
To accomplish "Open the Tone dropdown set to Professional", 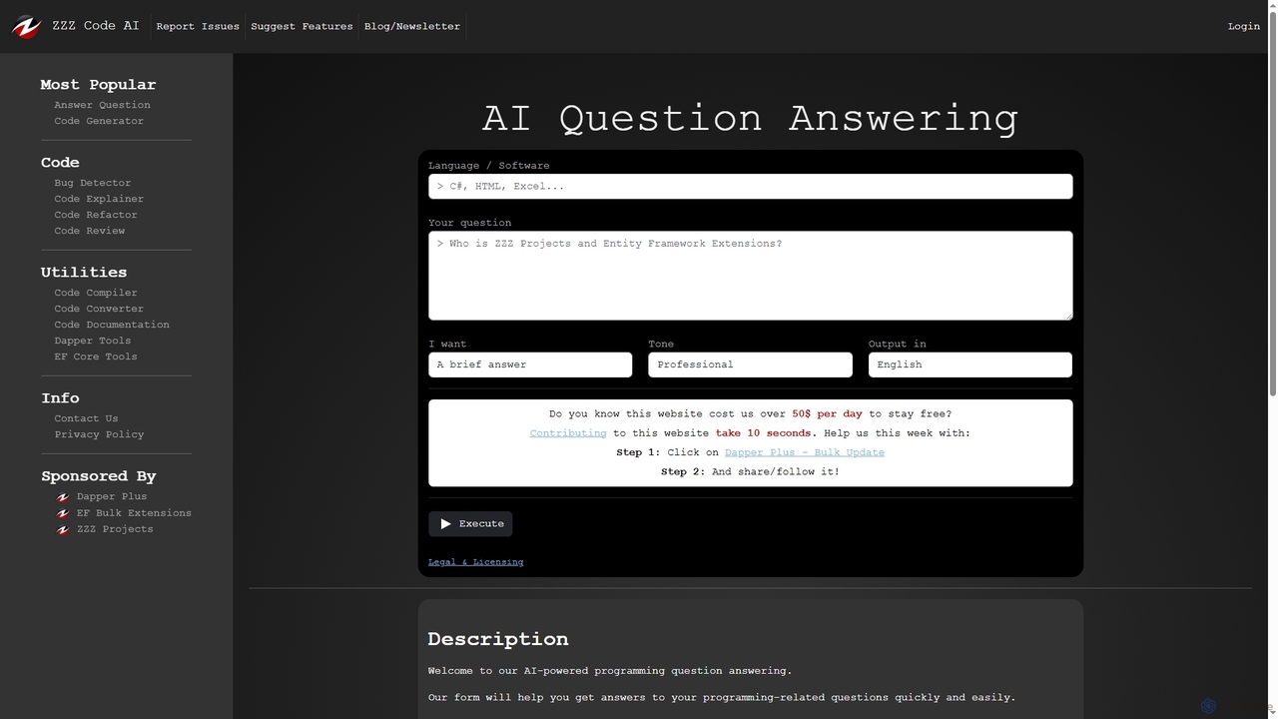I will [x=750, y=364].
